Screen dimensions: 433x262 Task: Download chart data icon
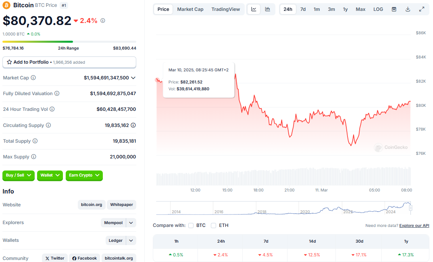coord(408,9)
